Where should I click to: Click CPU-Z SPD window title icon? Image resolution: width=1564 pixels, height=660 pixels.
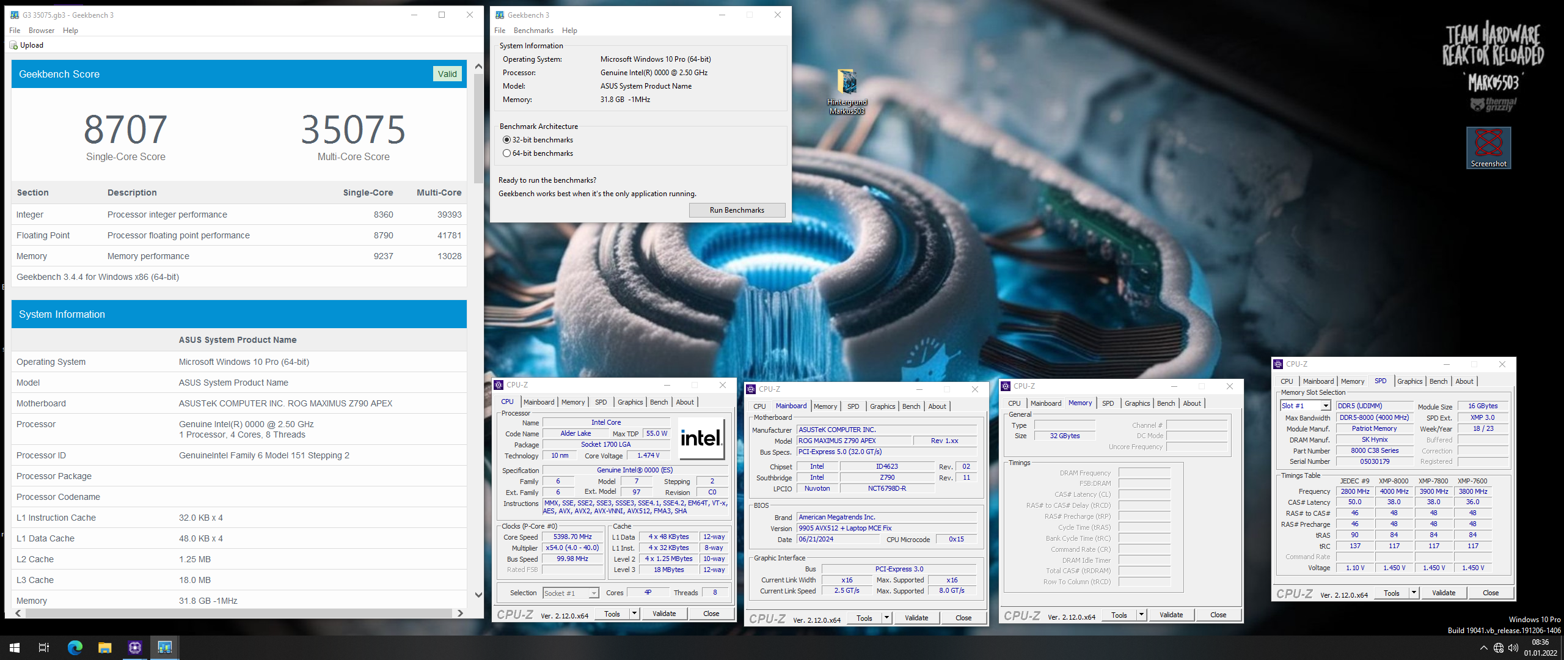(1278, 364)
